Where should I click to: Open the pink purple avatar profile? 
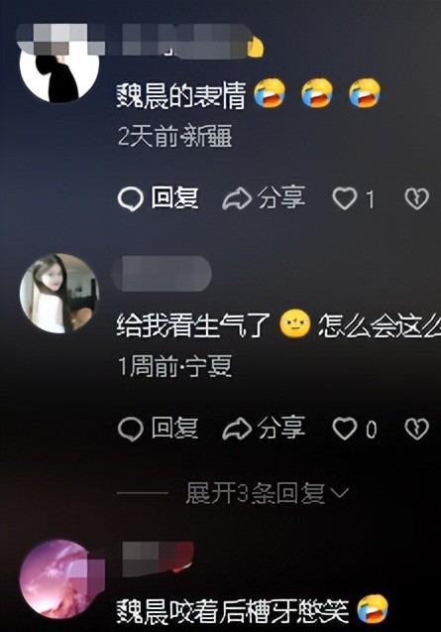[x=59, y=579]
